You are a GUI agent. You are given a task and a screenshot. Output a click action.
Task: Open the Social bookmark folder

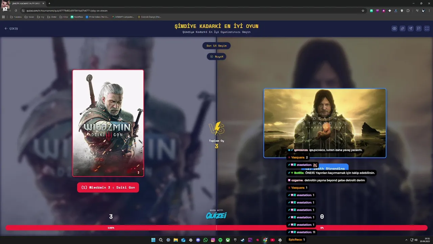[x=29, y=17]
